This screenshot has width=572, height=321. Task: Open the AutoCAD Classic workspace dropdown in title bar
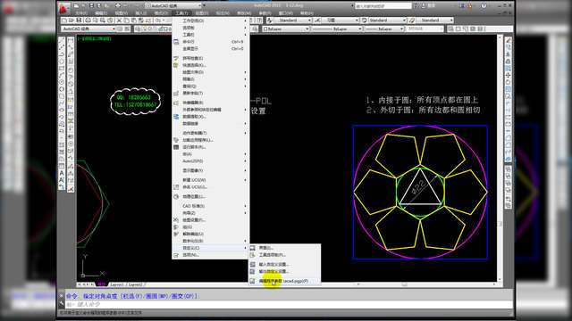(173, 6)
